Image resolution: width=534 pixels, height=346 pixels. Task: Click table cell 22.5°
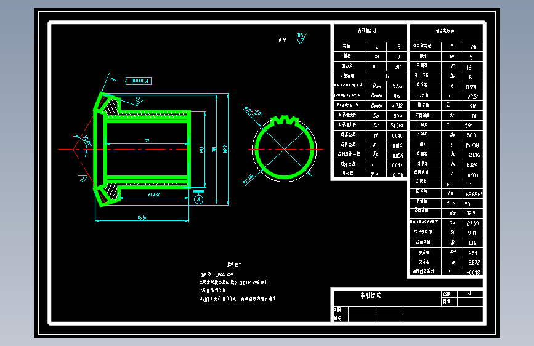tap(472, 97)
